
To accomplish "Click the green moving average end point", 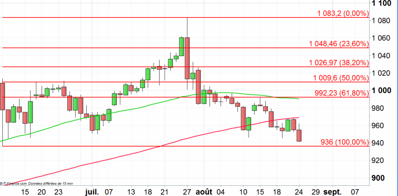I will (299, 99).
